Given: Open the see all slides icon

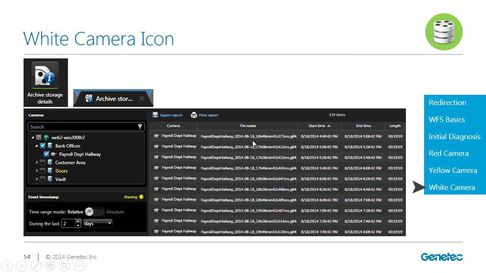Looking at the screenshot, I should [50, 266].
